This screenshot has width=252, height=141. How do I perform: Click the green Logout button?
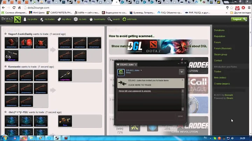239,19
